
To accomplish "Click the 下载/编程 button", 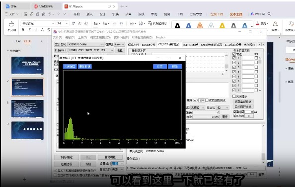I will click(67, 157).
